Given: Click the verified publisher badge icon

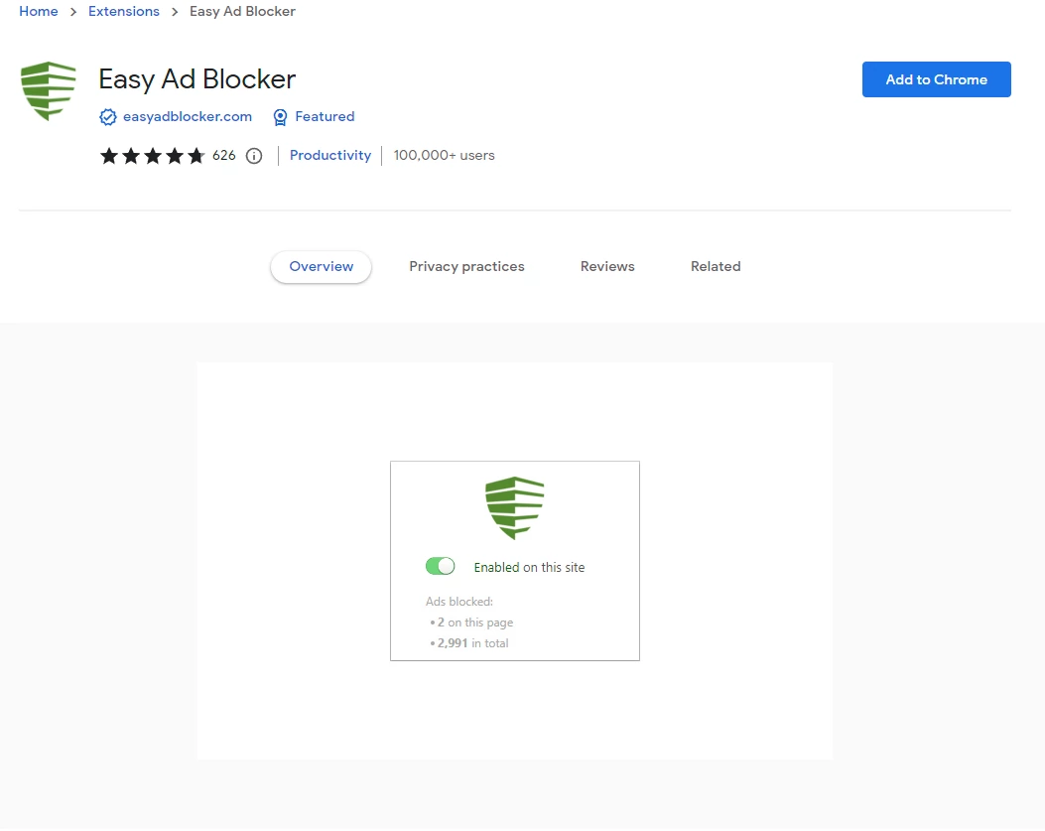Looking at the screenshot, I should [108, 117].
